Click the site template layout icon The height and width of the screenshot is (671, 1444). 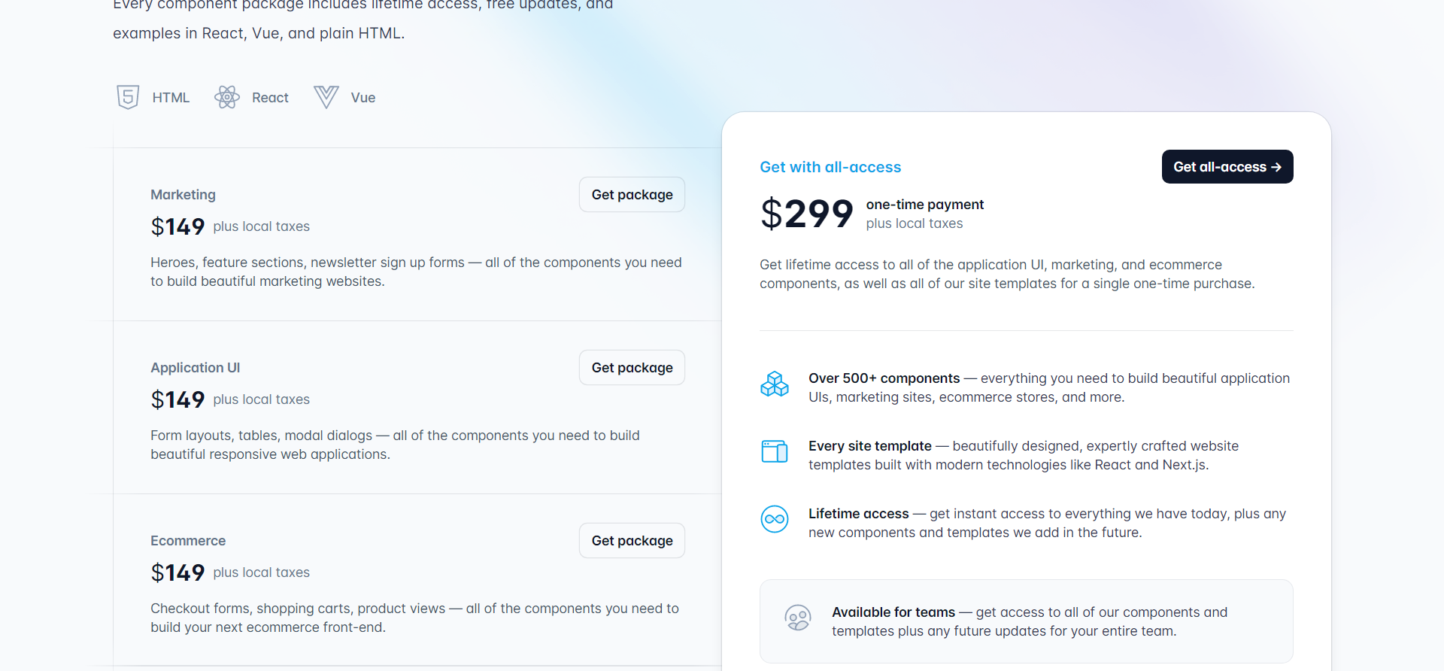tap(775, 451)
